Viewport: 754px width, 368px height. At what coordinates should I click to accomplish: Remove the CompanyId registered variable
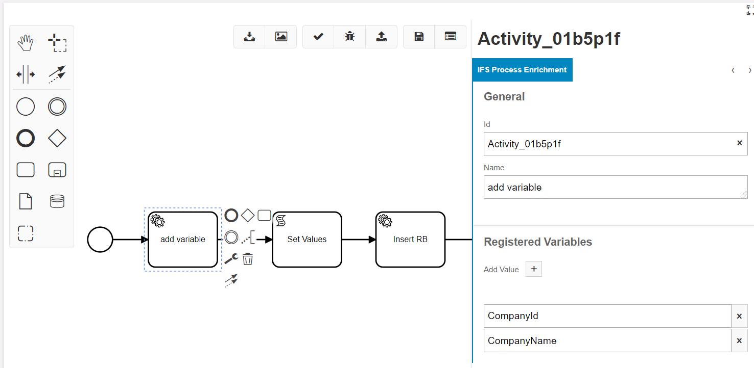click(739, 316)
